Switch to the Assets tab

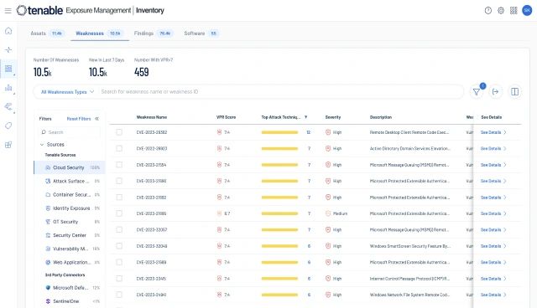coord(47,33)
